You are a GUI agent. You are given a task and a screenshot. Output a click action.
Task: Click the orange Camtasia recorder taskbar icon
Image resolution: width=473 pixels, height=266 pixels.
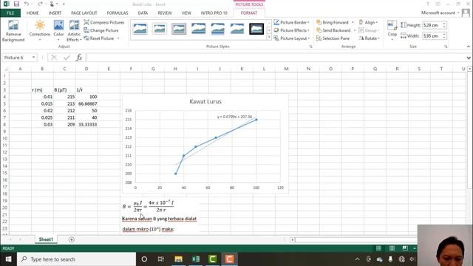pyautogui.click(x=229, y=259)
